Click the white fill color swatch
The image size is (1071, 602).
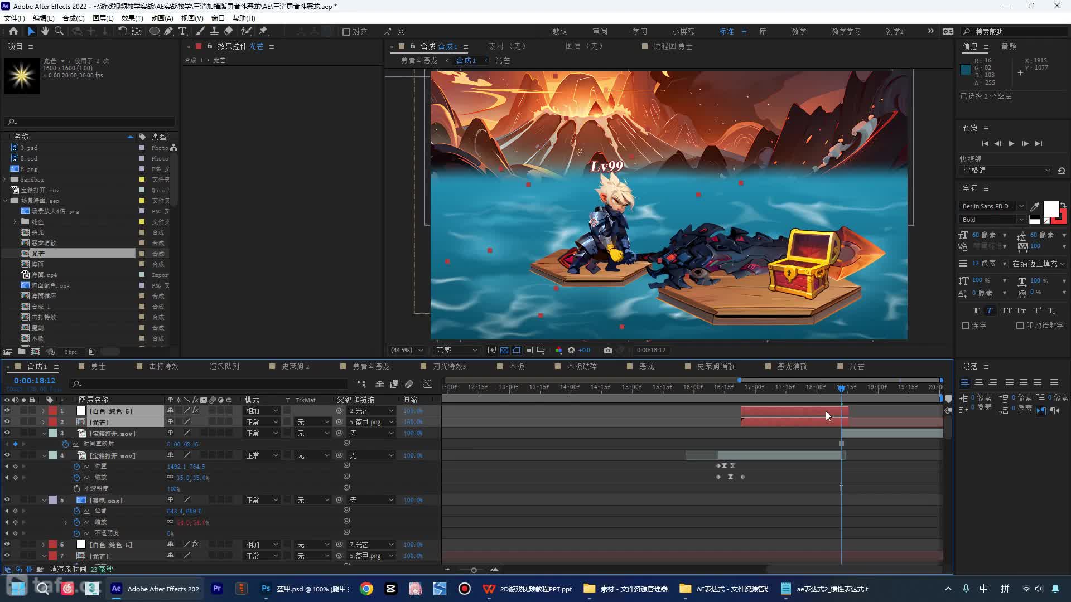click(1051, 209)
